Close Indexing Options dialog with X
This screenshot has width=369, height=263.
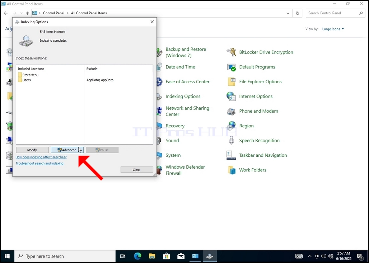pyautogui.click(x=152, y=22)
